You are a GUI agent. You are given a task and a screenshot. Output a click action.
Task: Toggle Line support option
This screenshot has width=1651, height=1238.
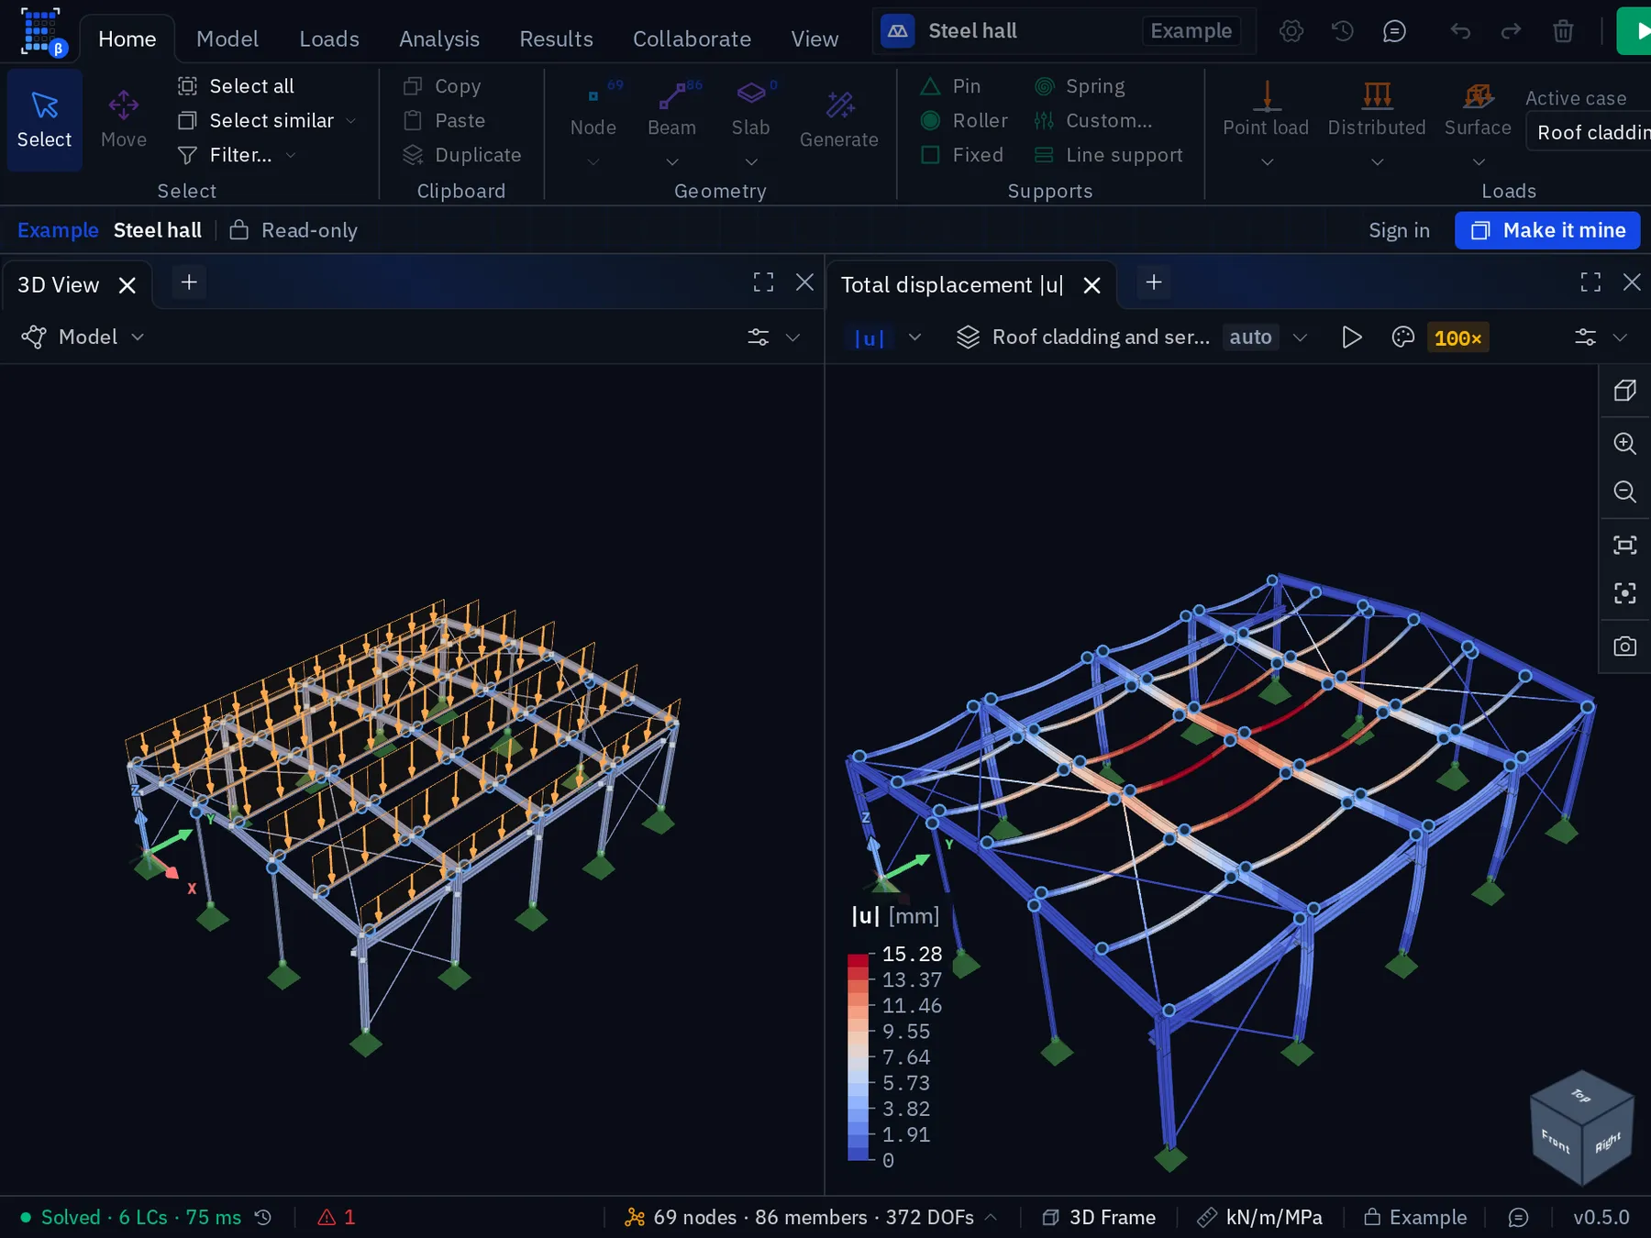coord(1108,155)
